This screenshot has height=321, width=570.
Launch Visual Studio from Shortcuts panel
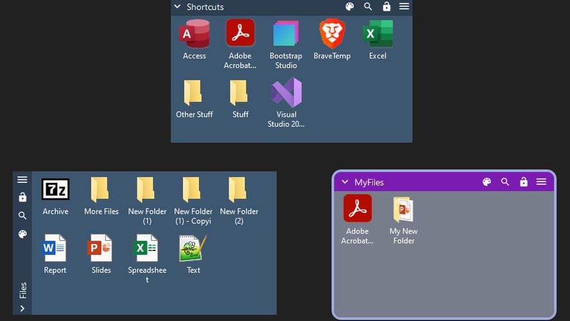click(x=286, y=92)
